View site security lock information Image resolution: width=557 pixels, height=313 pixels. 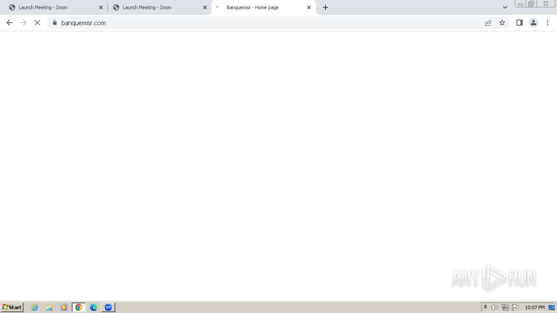(55, 23)
